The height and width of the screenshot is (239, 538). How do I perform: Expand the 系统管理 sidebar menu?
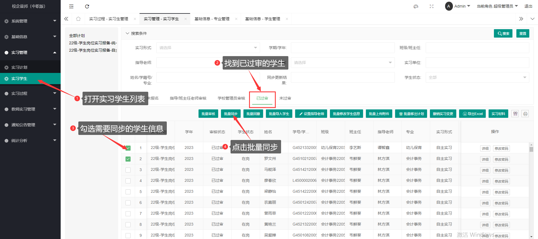(30, 21)
